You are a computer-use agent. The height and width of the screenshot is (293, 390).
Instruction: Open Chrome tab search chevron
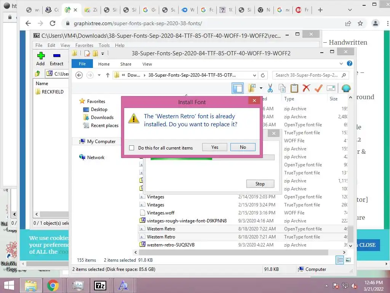pos(350,10)
